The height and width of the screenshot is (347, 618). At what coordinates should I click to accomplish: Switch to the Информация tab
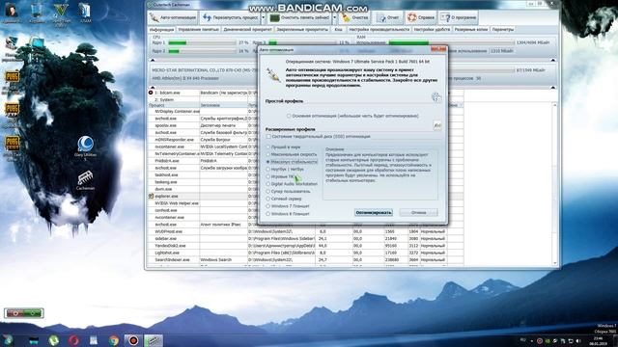(161, 30)
